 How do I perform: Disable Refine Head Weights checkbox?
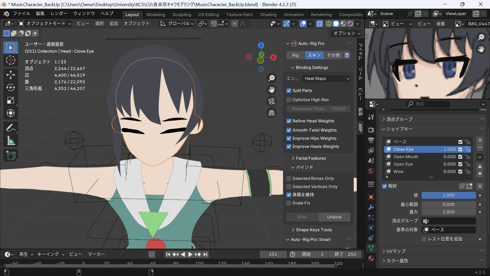[289, 121]
